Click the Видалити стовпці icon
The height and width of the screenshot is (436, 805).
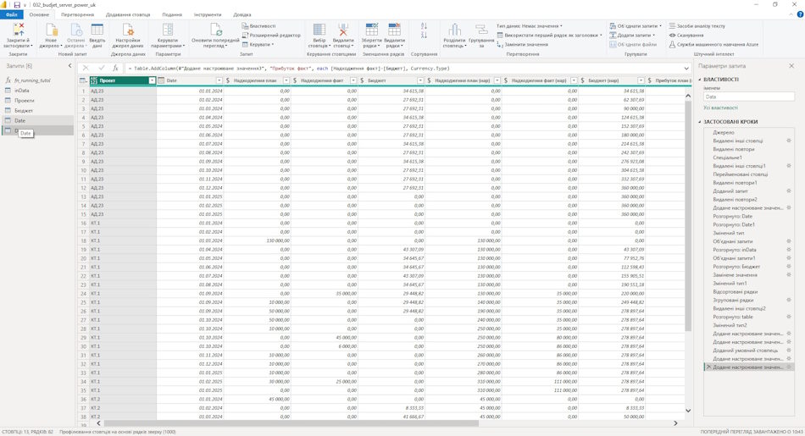(343, 30)
